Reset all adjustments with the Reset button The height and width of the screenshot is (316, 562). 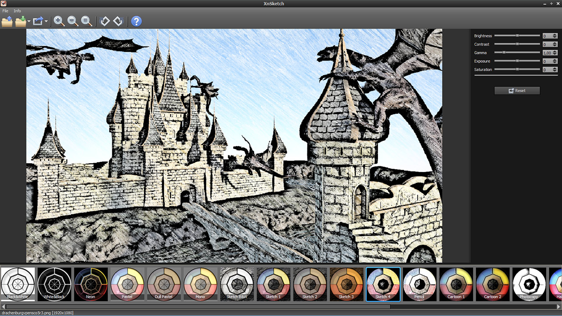517,90
